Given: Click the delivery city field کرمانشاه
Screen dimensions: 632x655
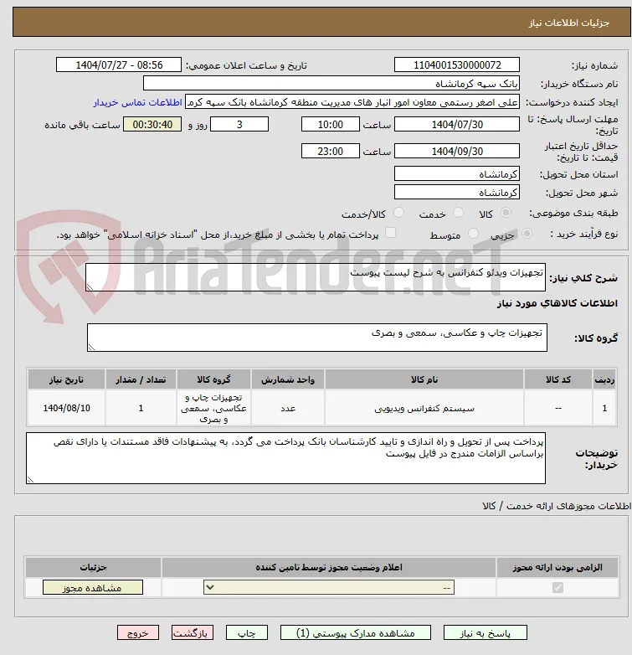Looking at the screenshot, I should 457,192.
